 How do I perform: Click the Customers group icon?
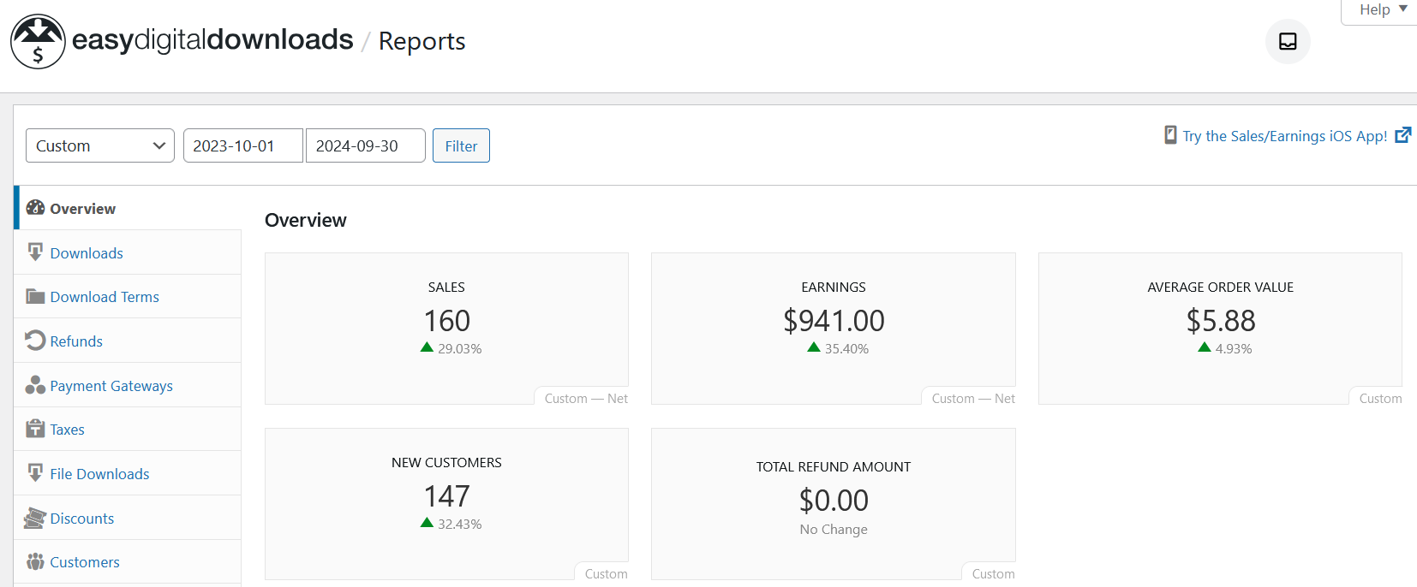click(x=35, y=561)
